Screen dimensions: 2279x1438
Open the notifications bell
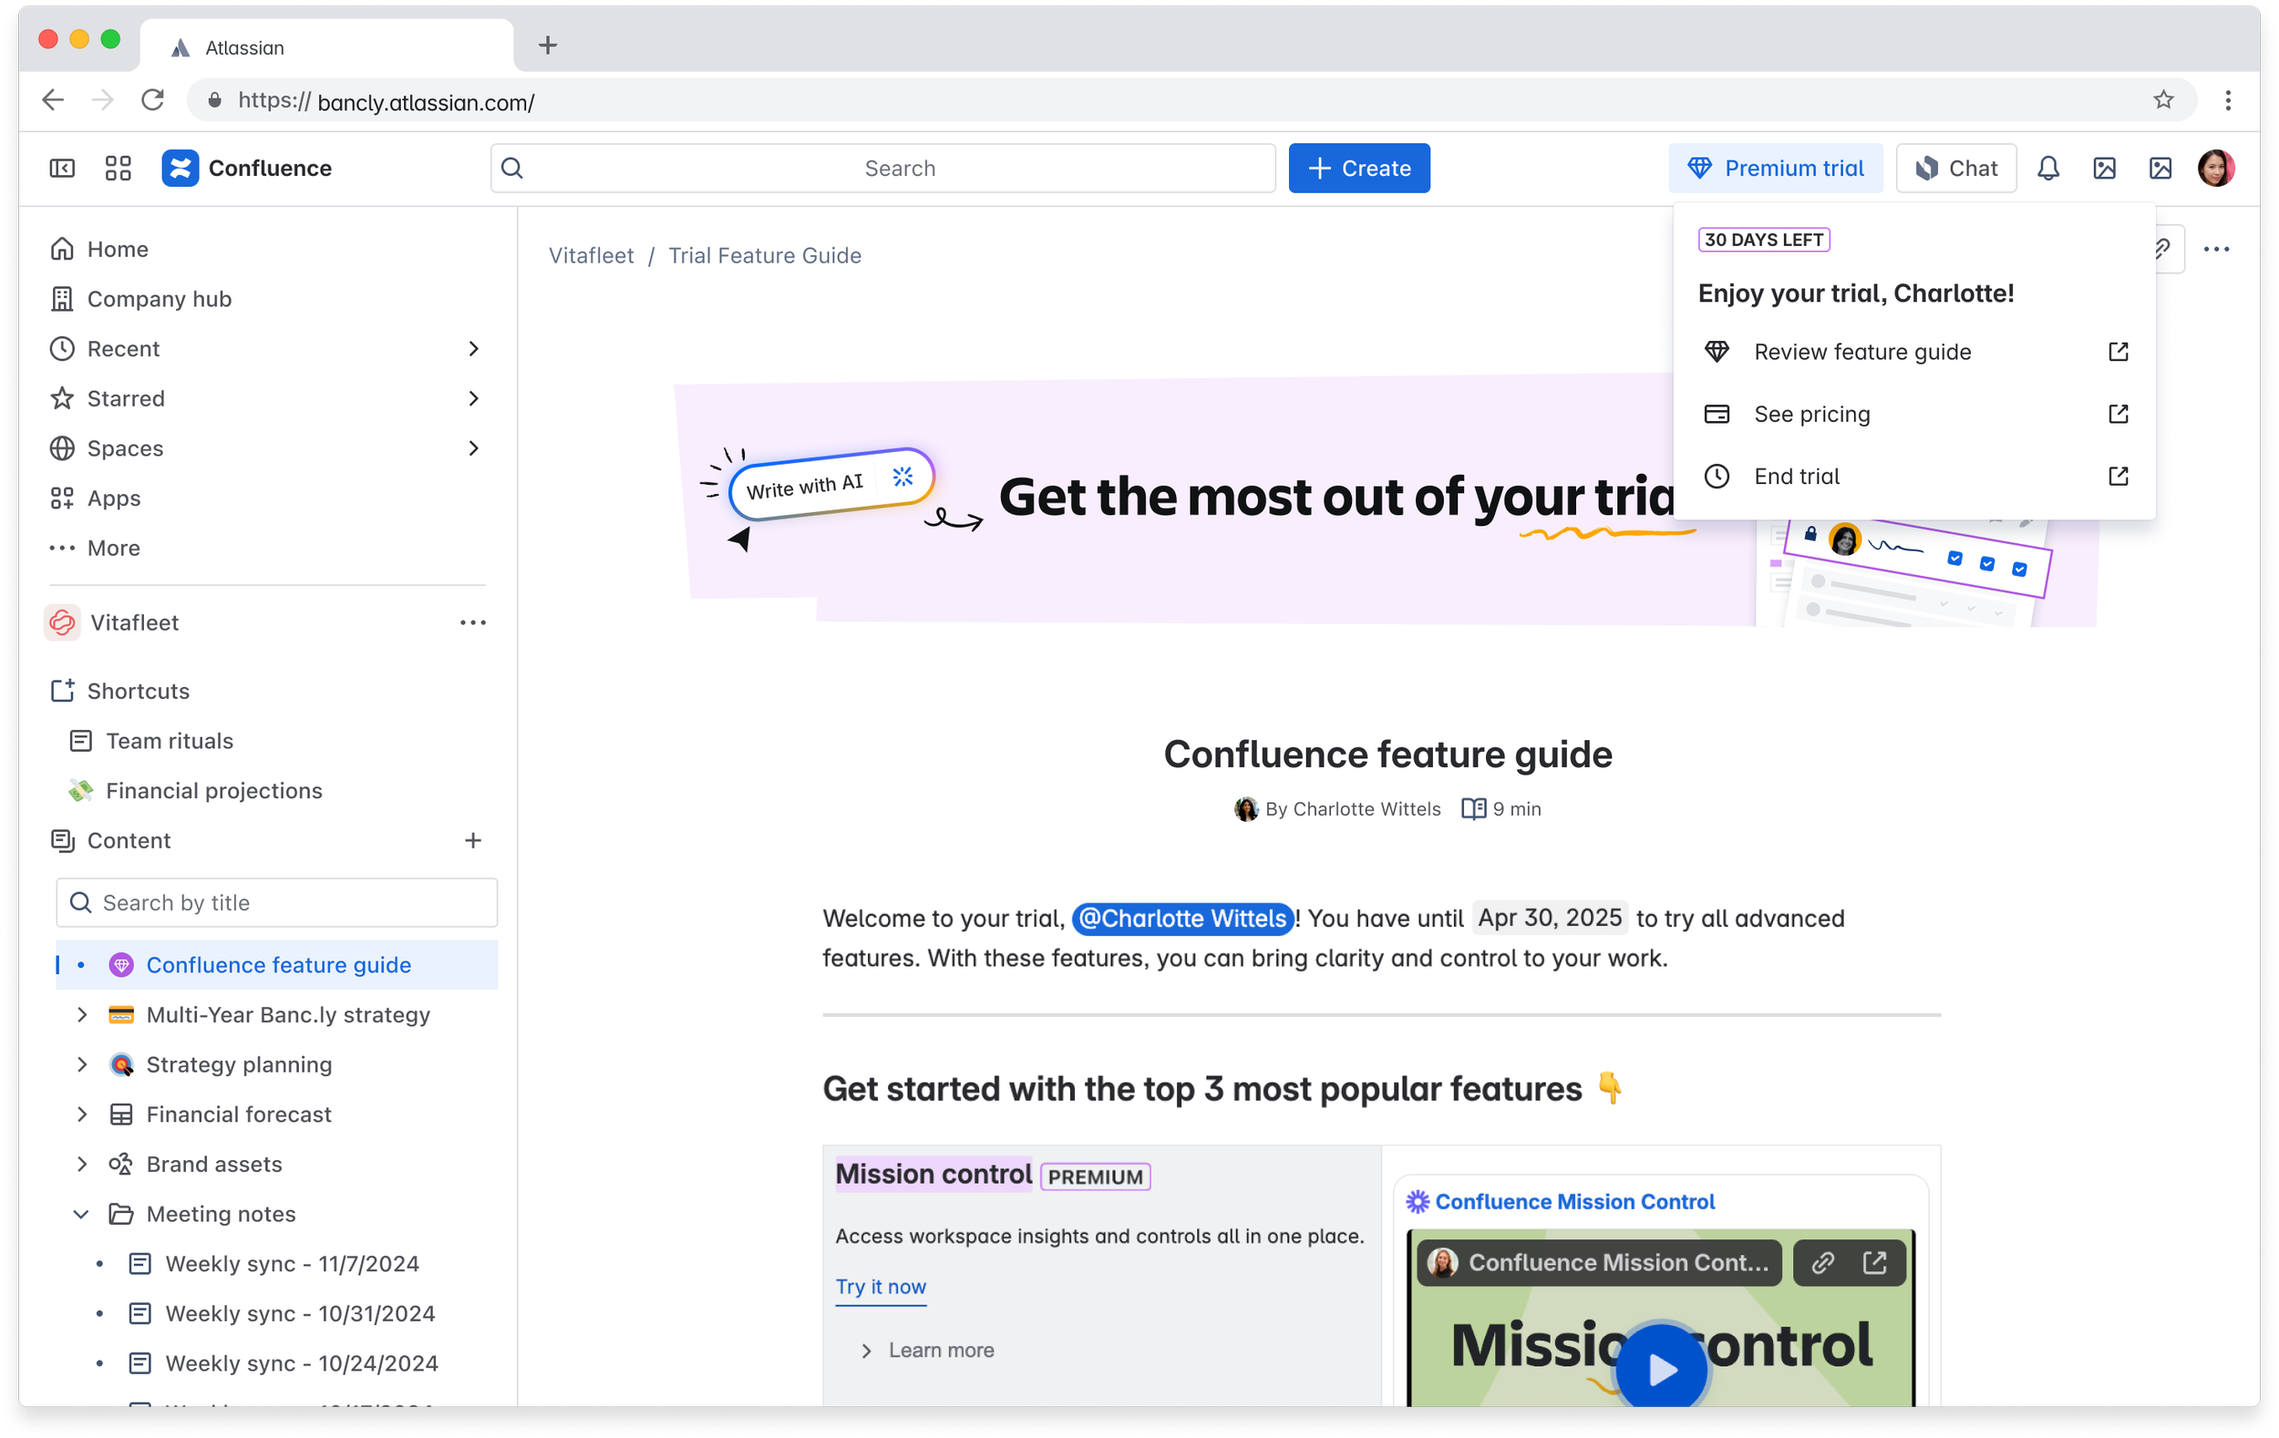2048,169
